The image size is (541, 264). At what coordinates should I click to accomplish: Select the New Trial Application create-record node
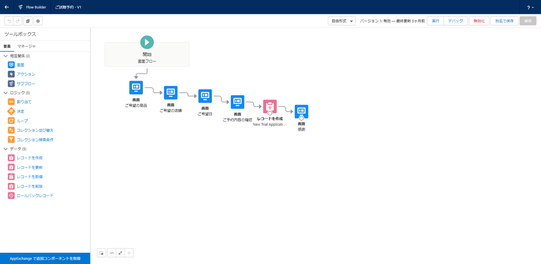coord(270,107)
